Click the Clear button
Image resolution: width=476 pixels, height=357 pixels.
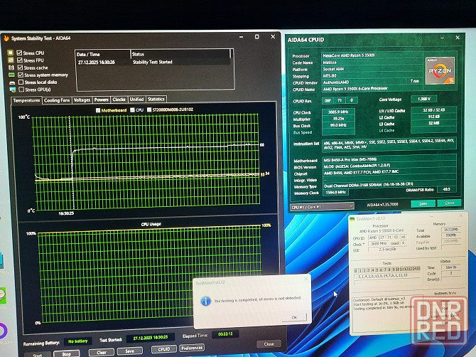coord(102,352)
